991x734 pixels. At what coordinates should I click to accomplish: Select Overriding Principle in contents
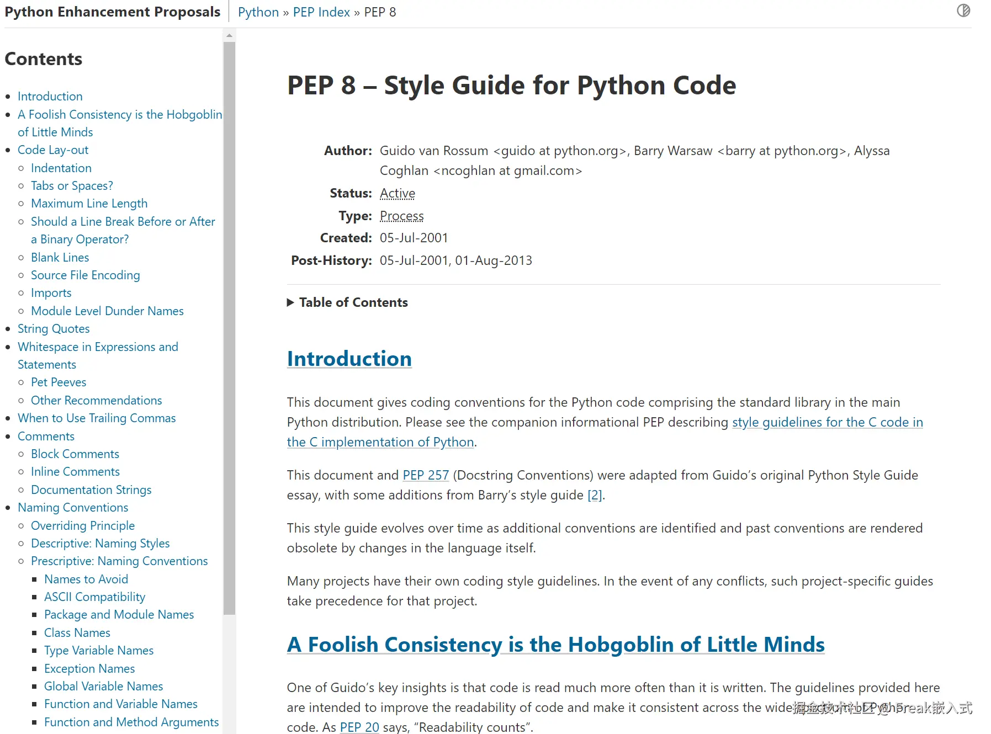click(x=83, y=525)
